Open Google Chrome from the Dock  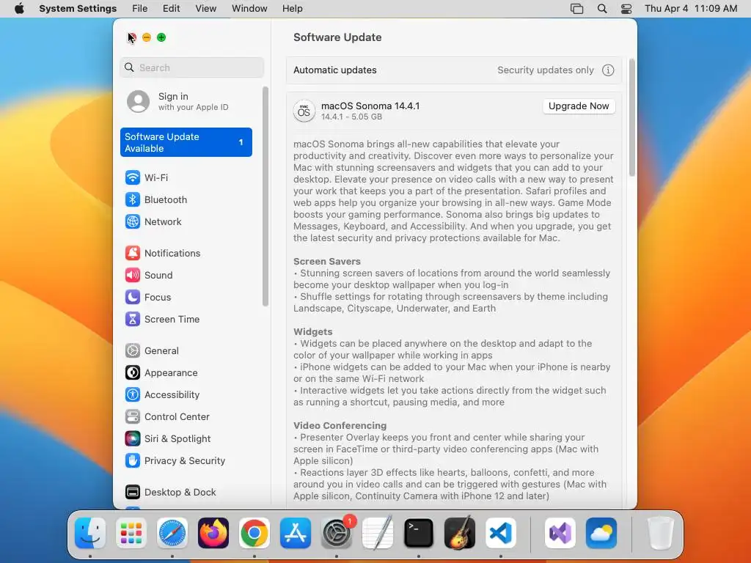[x=254, y=533]
